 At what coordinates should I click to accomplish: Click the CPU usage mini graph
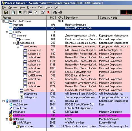tap(126, 12)
